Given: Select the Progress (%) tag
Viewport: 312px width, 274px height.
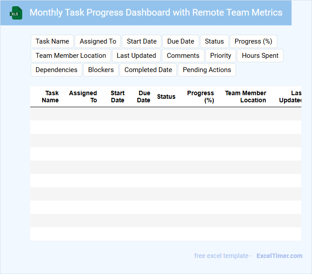Looking at the screenshot, I should (x=253, y=41).
